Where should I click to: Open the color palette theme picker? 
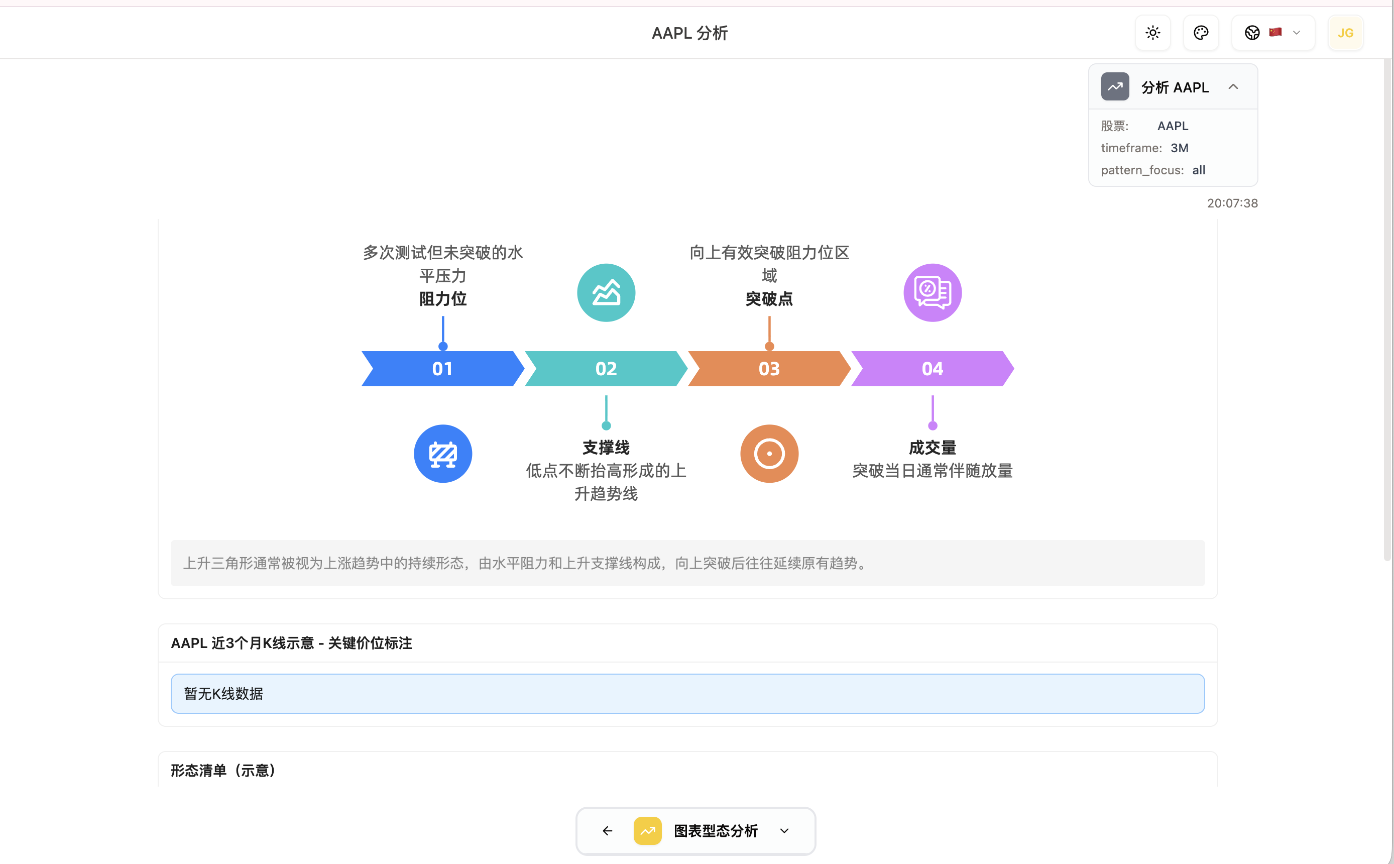tap(1200, 33)
